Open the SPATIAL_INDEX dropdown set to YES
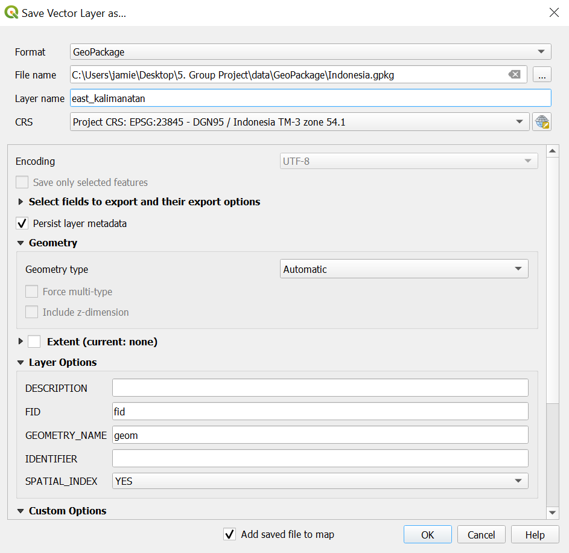 (320, 481)
